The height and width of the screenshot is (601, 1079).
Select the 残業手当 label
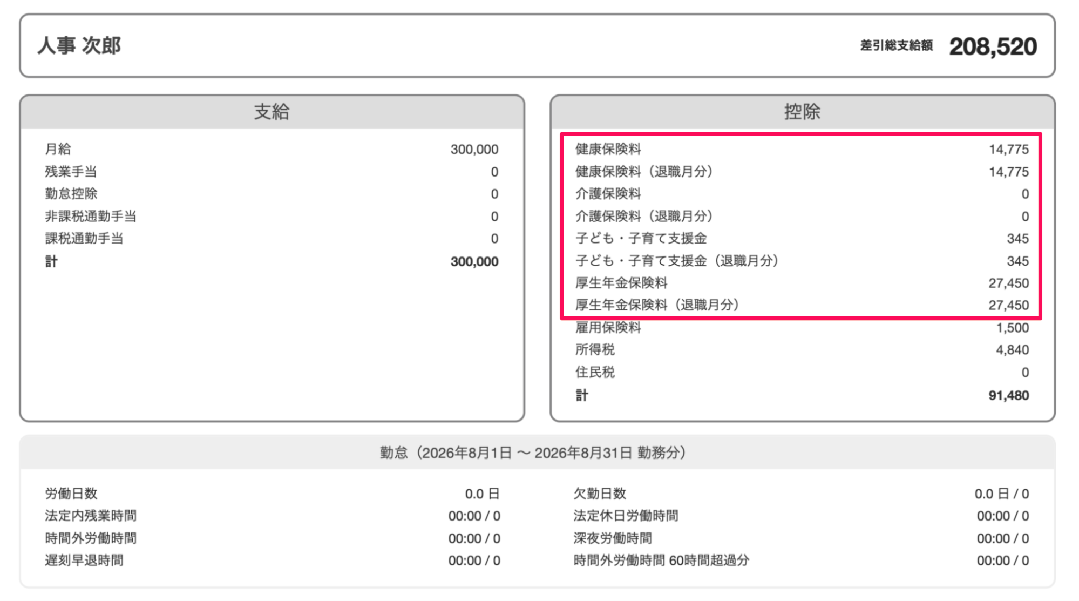coord(71,172)
